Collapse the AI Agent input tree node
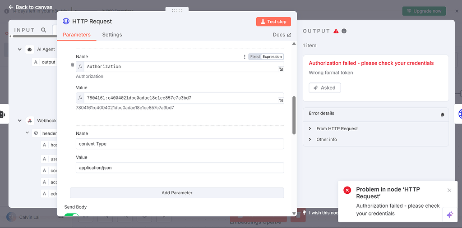Viewport: 462px width, 228px height. coord(20,50)
